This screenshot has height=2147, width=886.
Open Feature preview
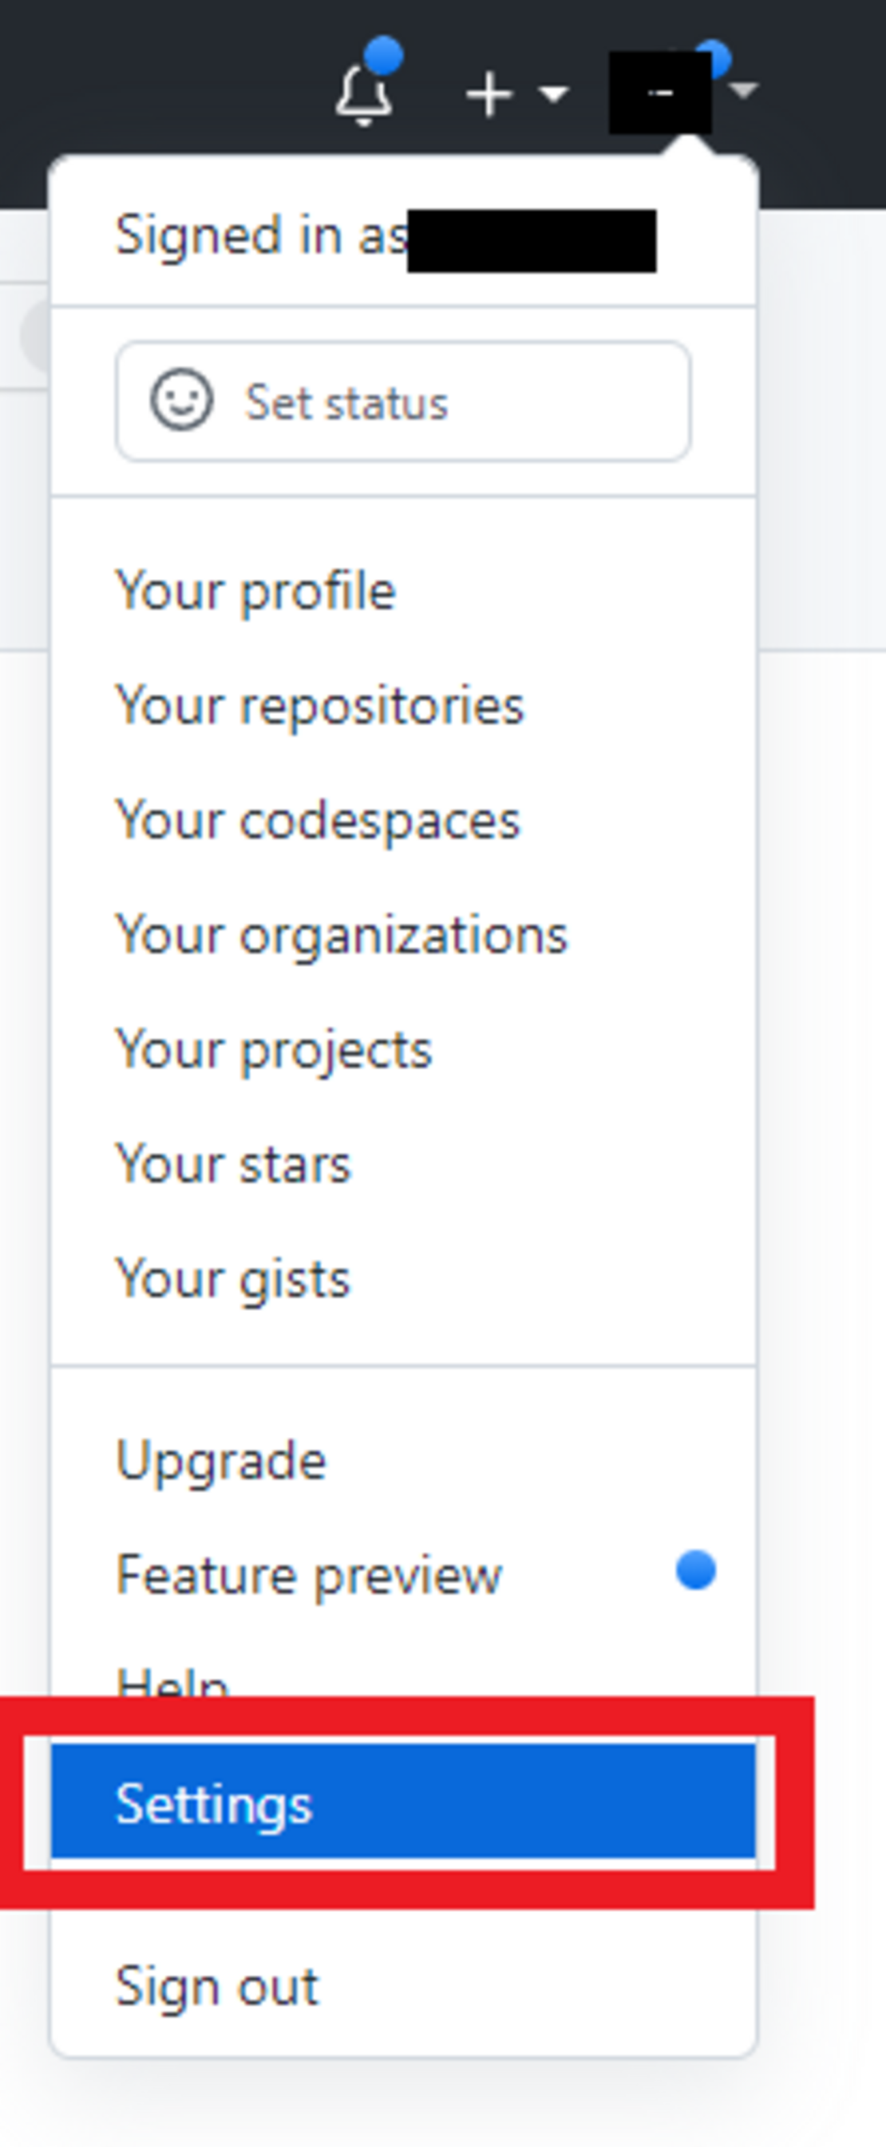pos(308,1575)
